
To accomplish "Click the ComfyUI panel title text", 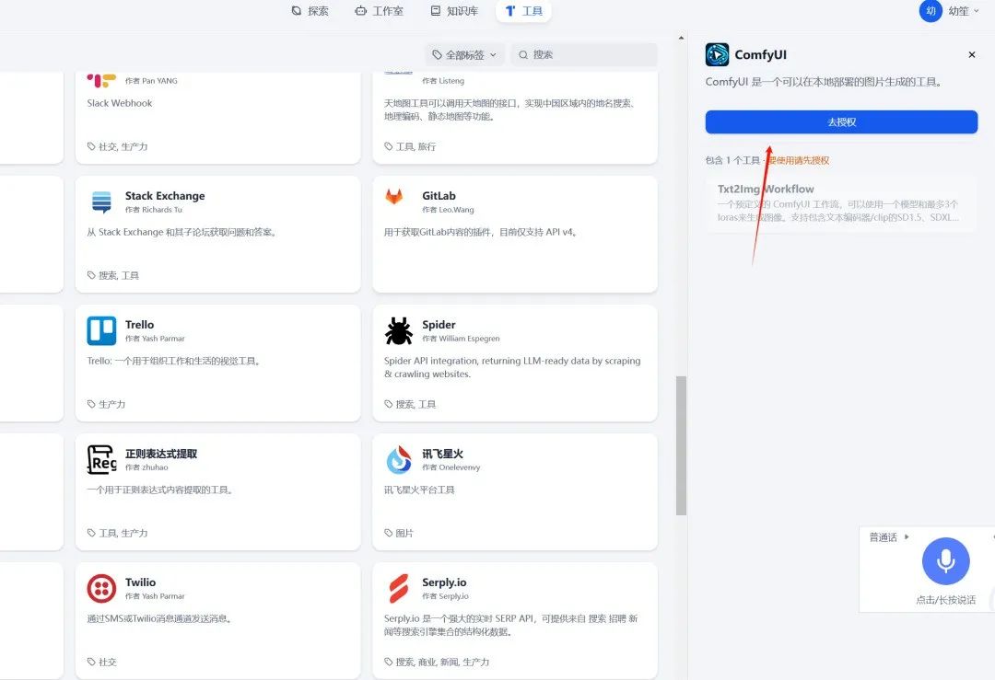I will (x=760, y=54).
